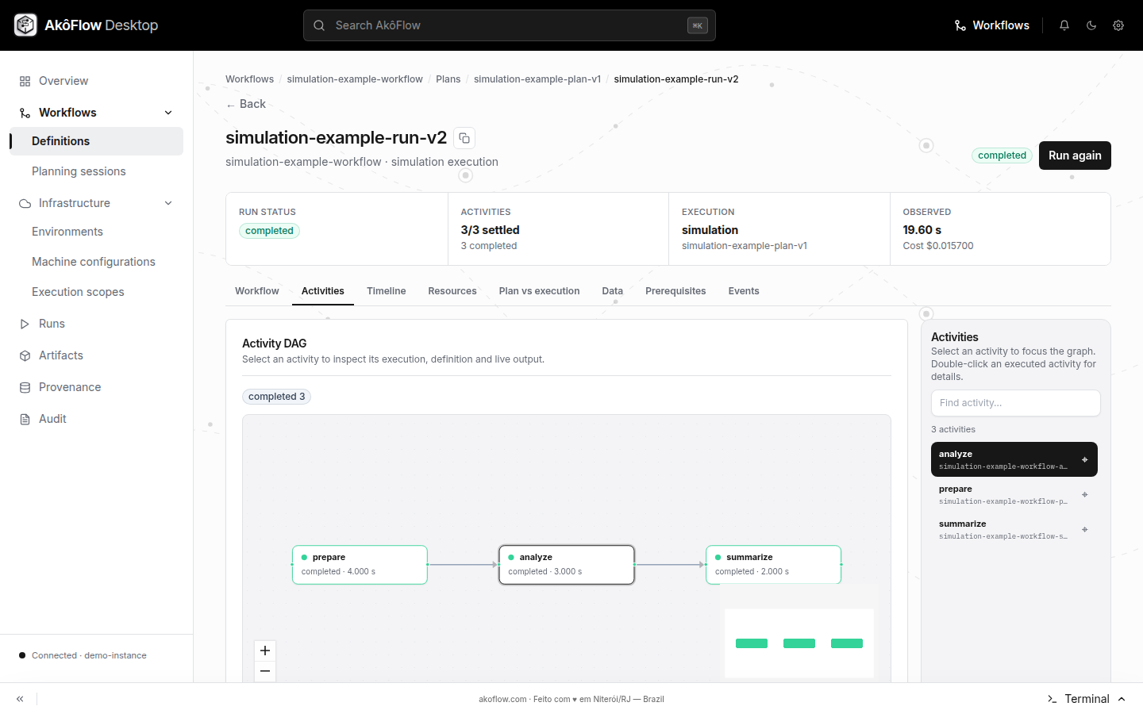Screen dimensions: 1143x714
Task: Open the Events tab
Action: (x=744, y=291)
